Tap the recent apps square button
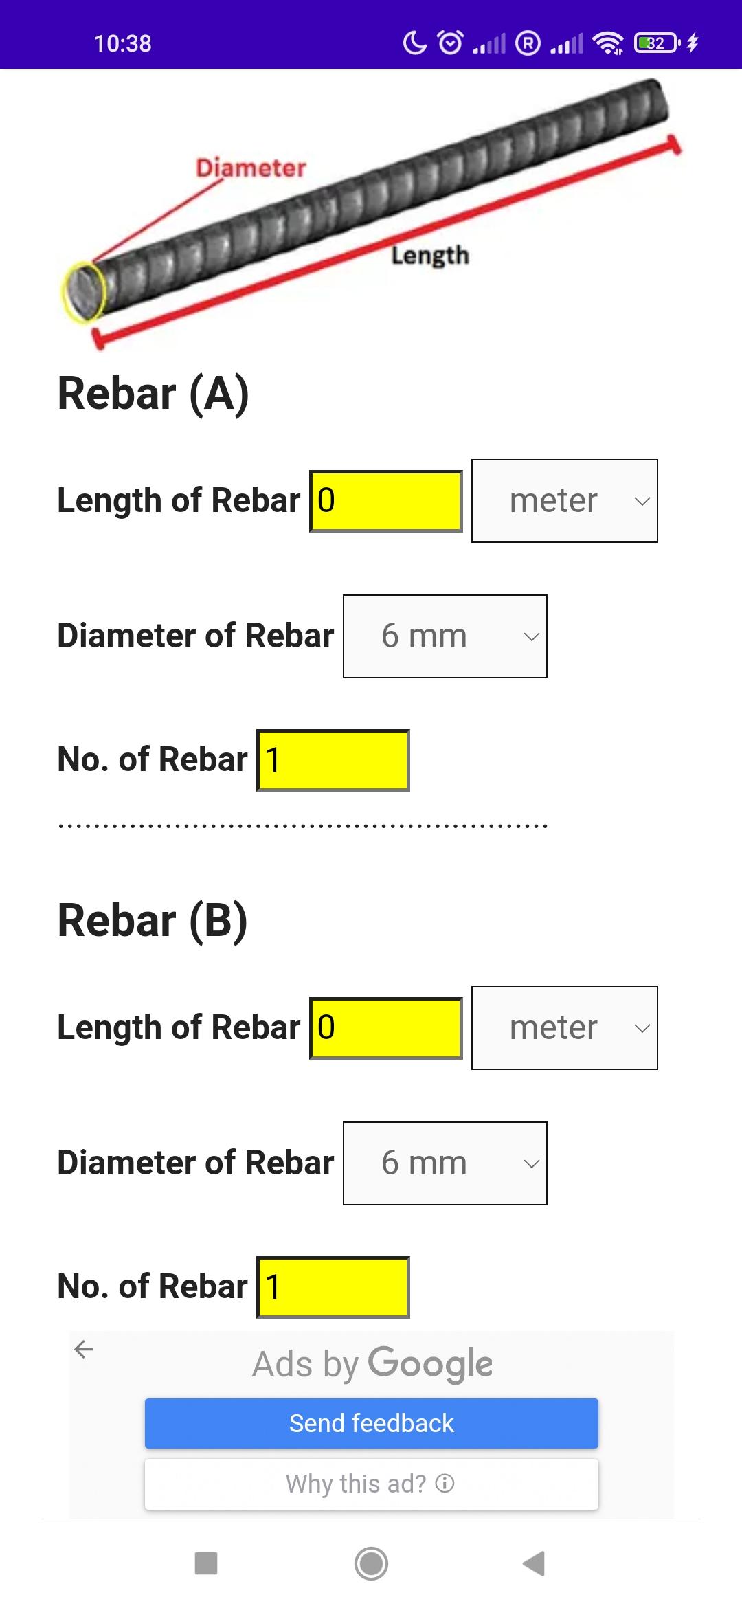The image size is (742, 1608). pos(206,1563)
